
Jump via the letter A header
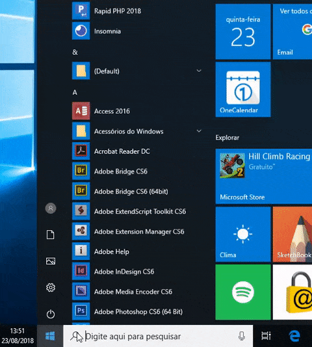click(75, 92)
